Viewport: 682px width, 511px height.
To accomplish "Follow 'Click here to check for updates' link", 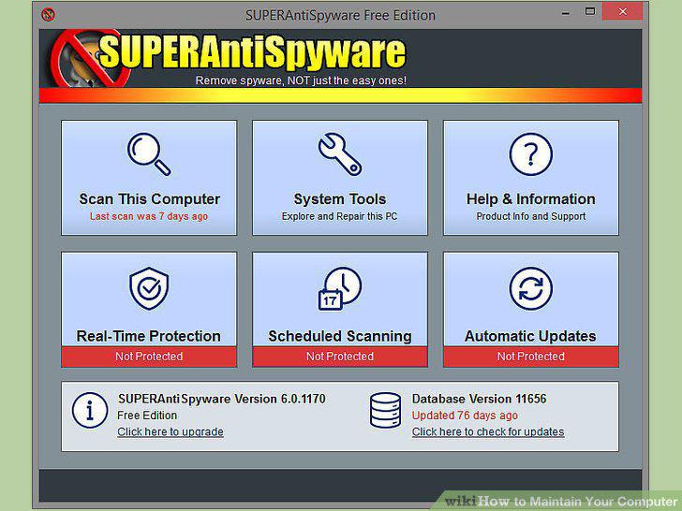I will point(488,432).
